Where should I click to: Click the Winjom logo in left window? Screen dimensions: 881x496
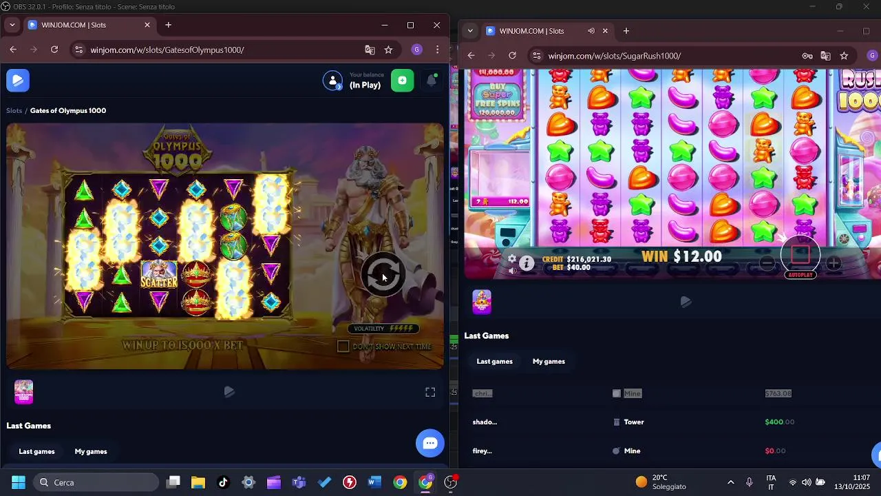pyautogui.click(x=18, y=81)
